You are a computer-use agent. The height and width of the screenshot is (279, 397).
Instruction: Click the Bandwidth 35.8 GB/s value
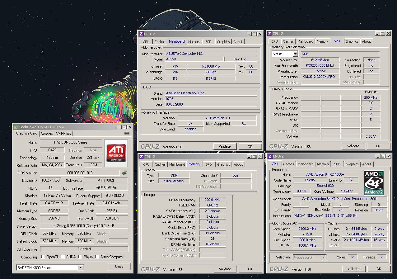[112, 218]
